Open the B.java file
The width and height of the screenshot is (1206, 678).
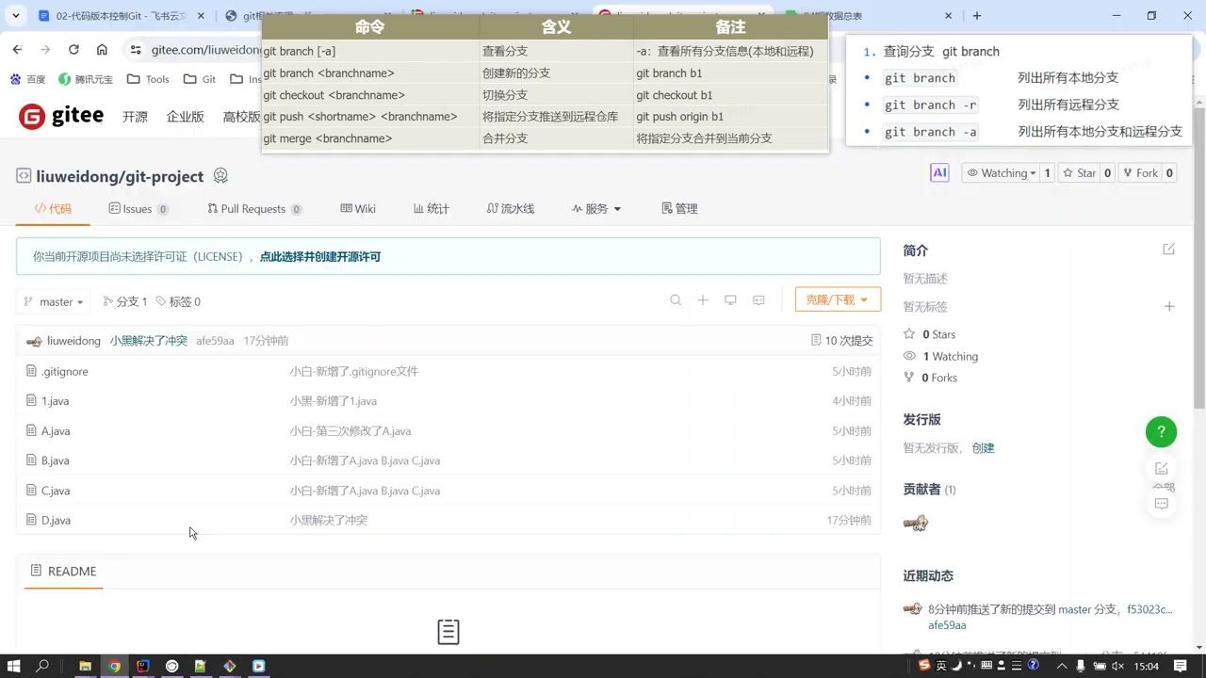(x=56, y=460)
